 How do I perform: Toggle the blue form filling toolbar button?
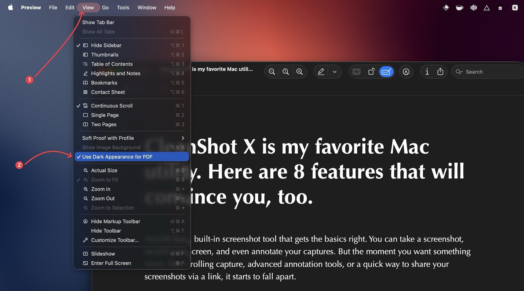[386, 72]
